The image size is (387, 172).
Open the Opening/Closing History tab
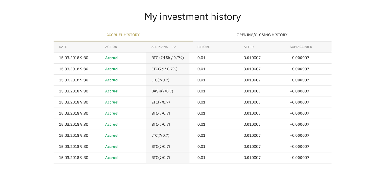click(x=262, y=35)
